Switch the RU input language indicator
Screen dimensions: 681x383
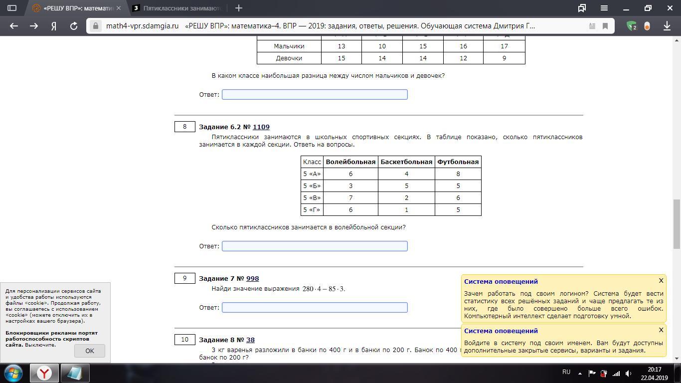[x=566, y=373]
